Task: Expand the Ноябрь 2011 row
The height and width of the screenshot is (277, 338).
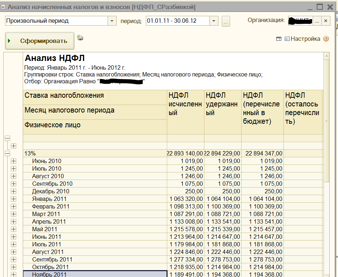Action: pyautogui.click(x=13, y=274)
